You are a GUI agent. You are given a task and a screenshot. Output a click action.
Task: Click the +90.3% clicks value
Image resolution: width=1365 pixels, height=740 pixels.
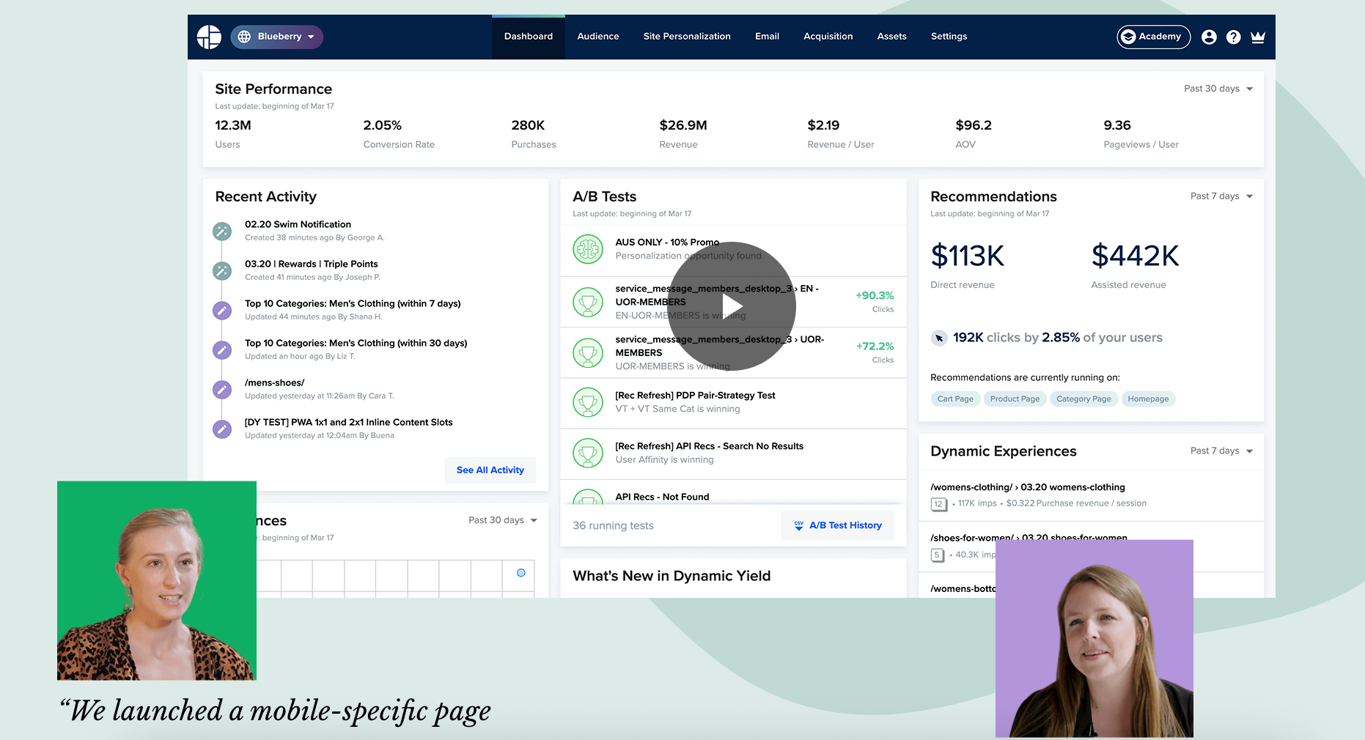click(x=875, y=296)
